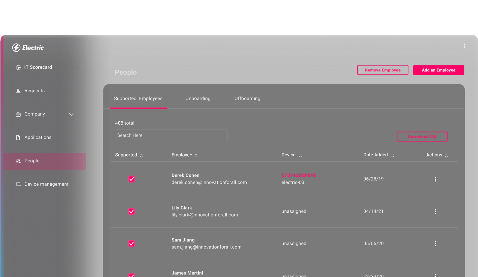Switch to the Onboarding tab

[198, 98]
